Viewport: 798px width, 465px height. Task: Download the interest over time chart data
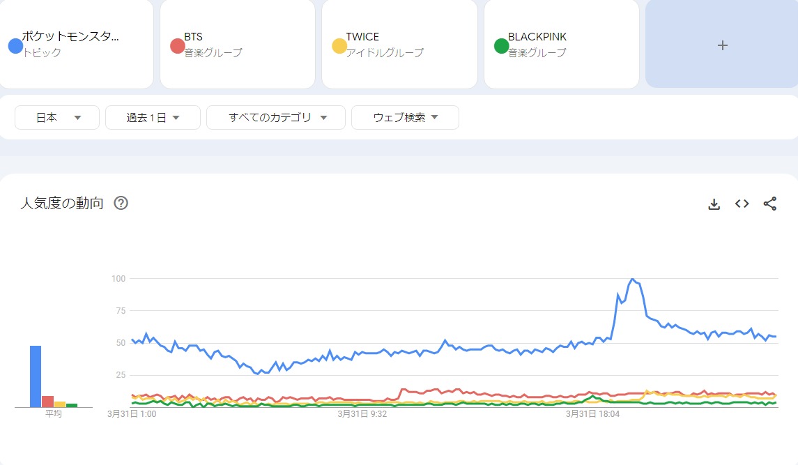[x=714, y=204]
